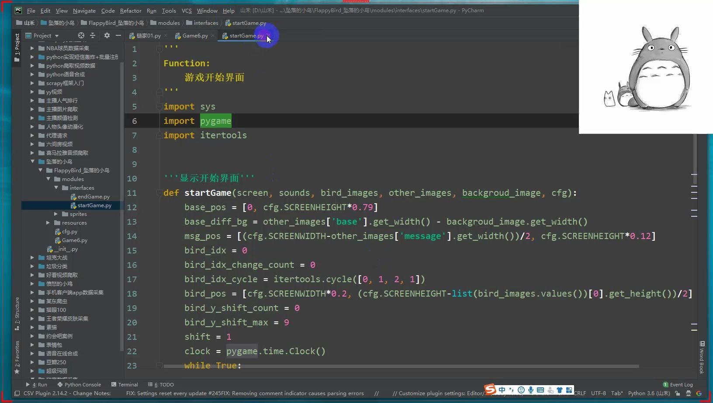Open Sogou toolbox grid icon
713x403 pixels.
pos(569,390)
